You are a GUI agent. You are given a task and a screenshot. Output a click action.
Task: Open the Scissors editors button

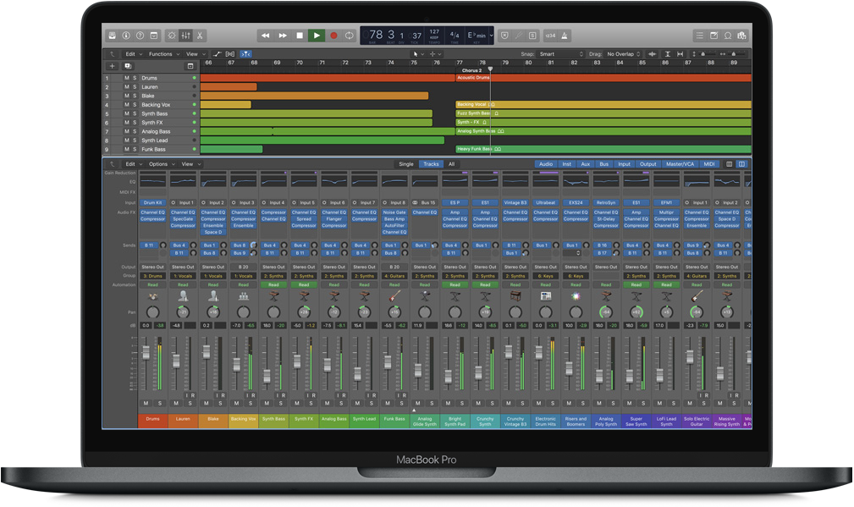pyautogui.click(x=199, y=36)
